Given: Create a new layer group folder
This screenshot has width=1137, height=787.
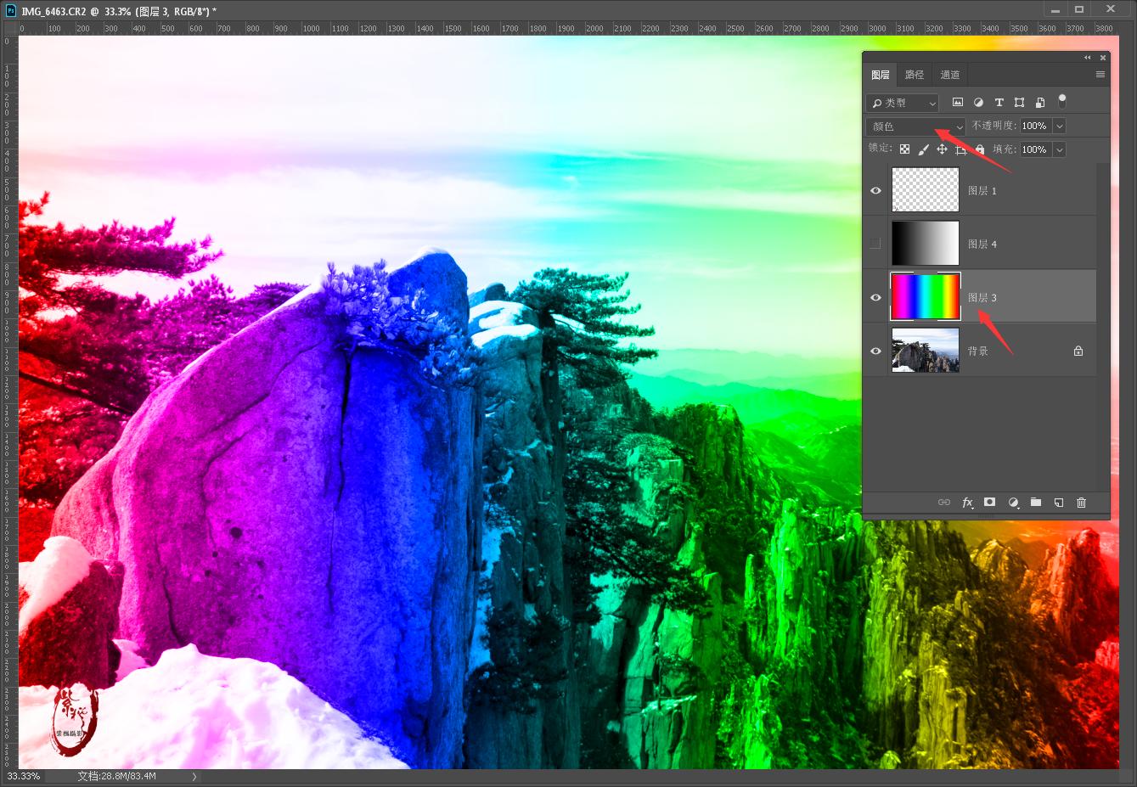Looking at the screenshot, I should pyautogui.click(x=1036, y=503).
